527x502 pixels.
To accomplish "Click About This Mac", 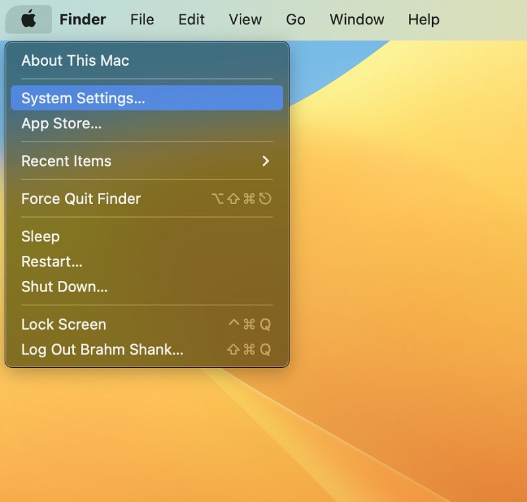I will pos(74,61).
